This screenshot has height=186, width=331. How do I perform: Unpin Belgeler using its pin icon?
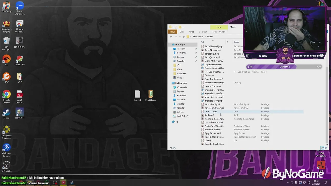pos(196,57)
